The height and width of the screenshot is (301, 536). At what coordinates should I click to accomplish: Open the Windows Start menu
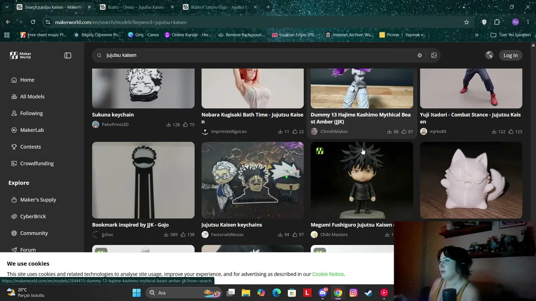[137, 293]
